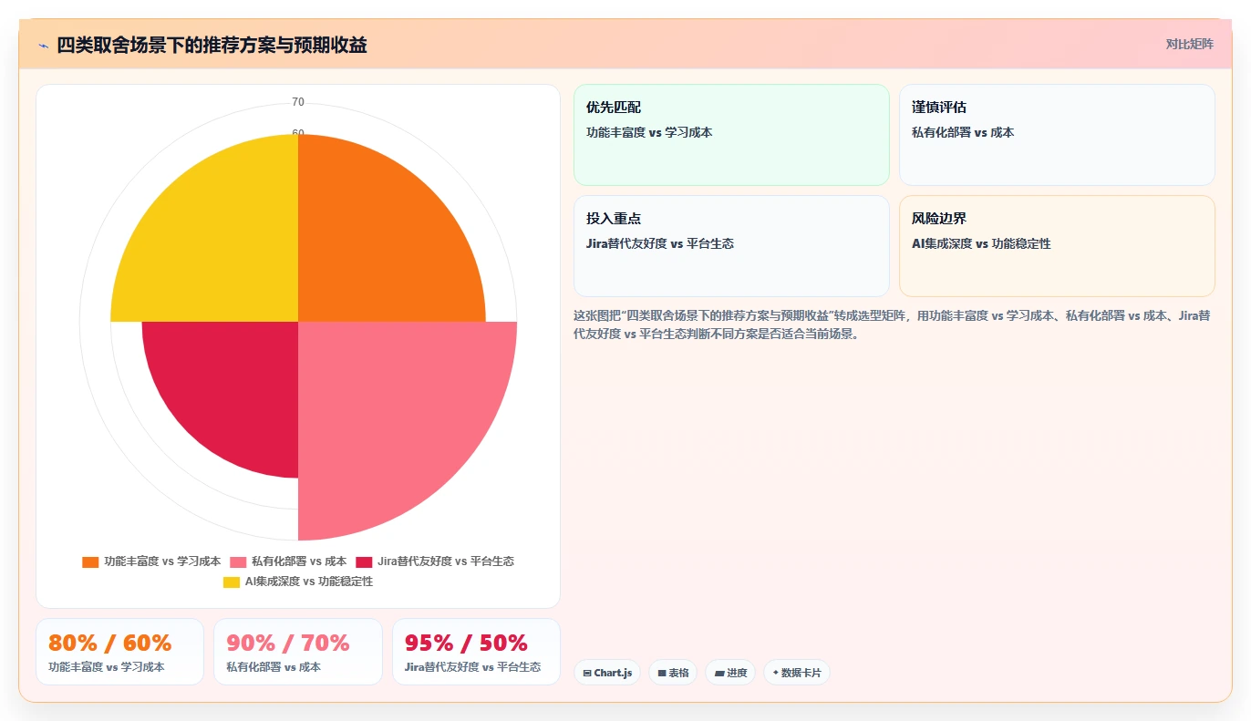Click the 95% / 50% stat card
Screen dimensions: 1251x721
[476, 652]
